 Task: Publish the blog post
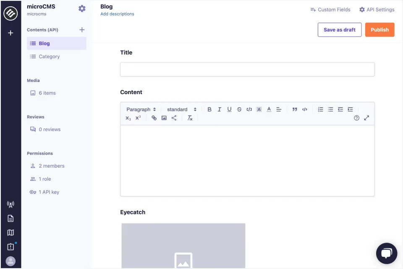[x=379, y=29]
